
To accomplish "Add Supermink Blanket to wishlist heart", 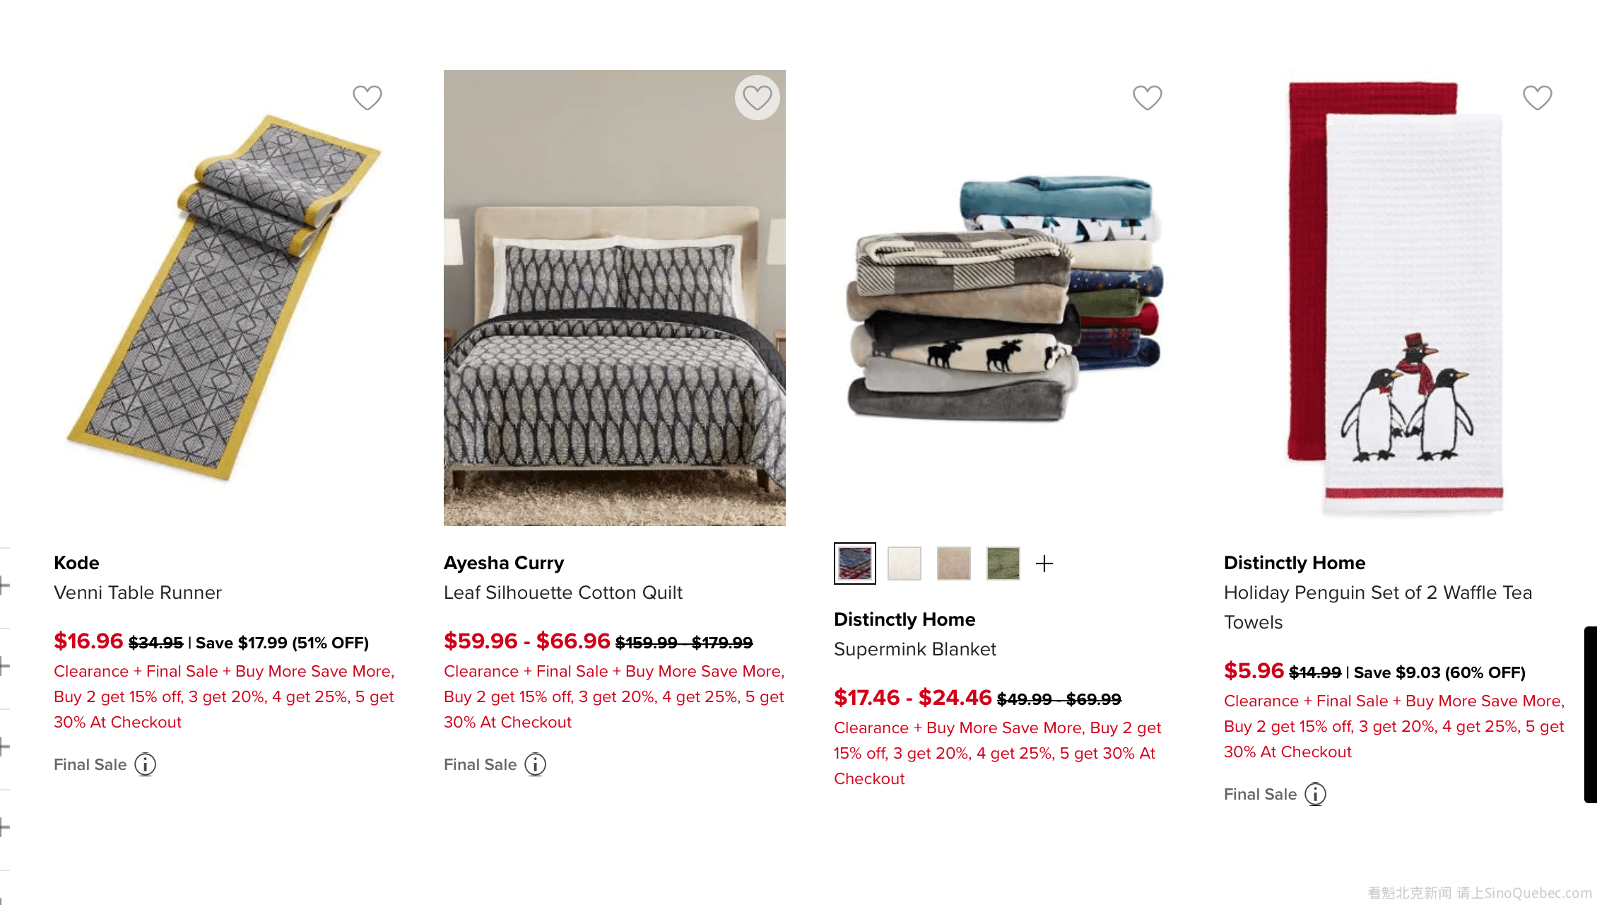I will coord(1148,98).
